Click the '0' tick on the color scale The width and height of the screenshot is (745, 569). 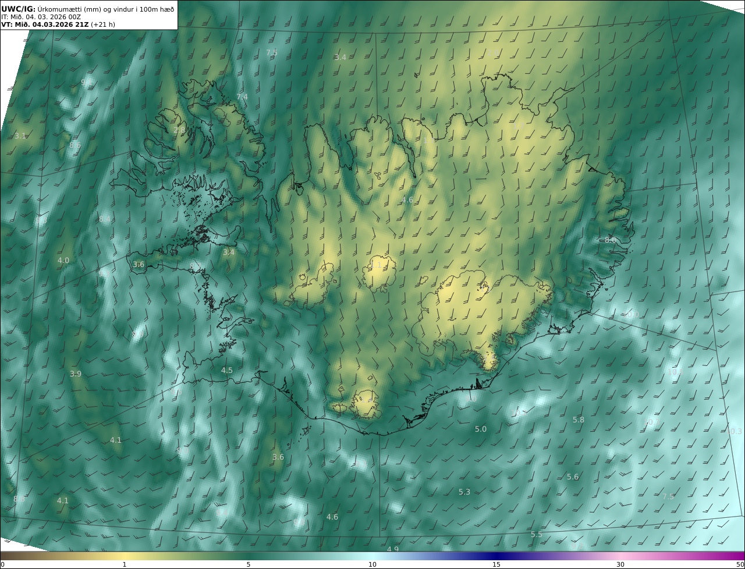point(2,564)
